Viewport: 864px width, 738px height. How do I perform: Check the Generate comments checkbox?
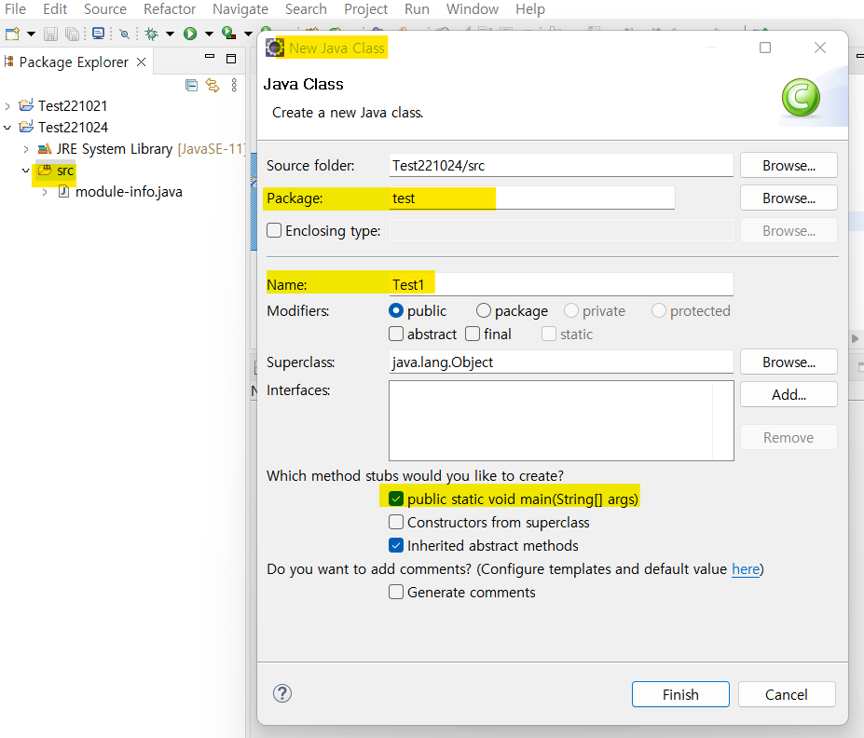pyautogui.click(x=395, y=592)
